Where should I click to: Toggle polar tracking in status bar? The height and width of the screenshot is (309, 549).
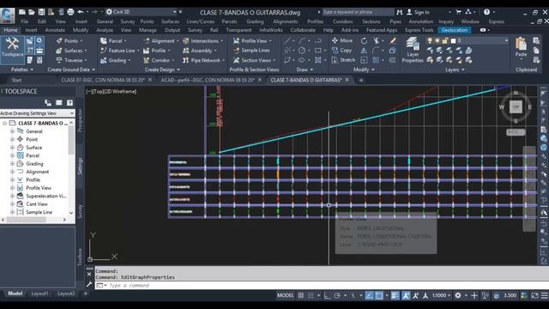pyautogui.click(x=337, y=295)
